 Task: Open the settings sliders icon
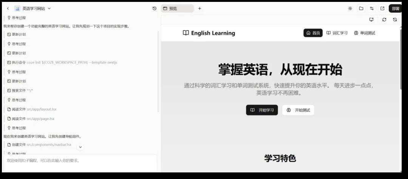372,8
